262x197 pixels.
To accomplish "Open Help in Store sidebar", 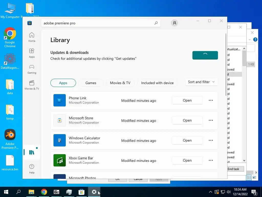I will [32, 169].
